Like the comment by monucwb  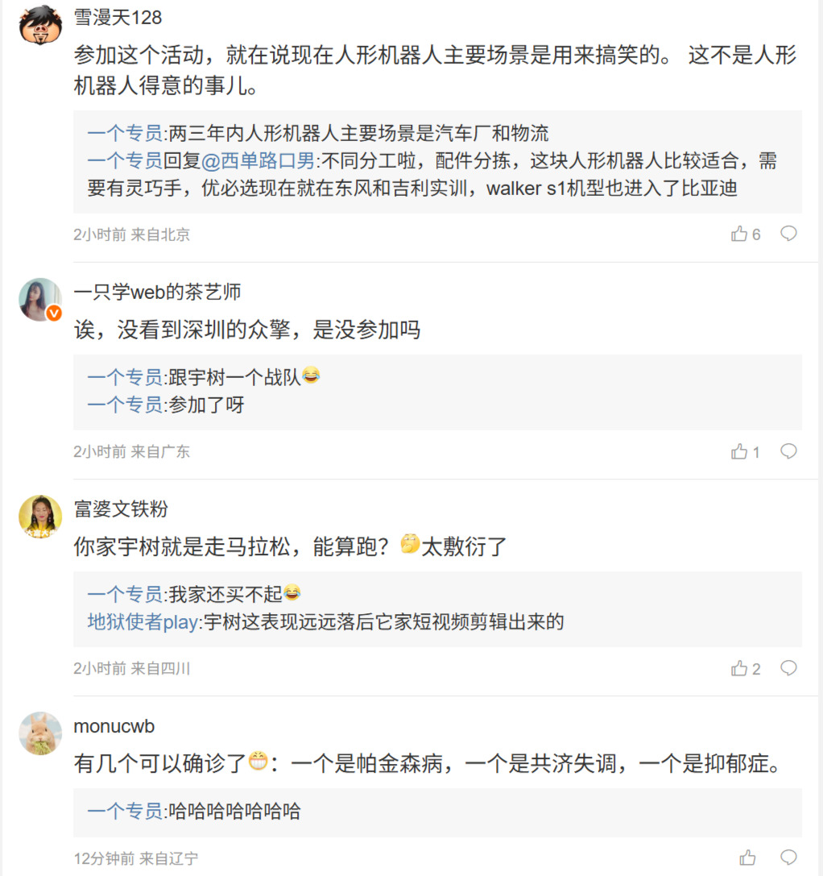point(747,857)
